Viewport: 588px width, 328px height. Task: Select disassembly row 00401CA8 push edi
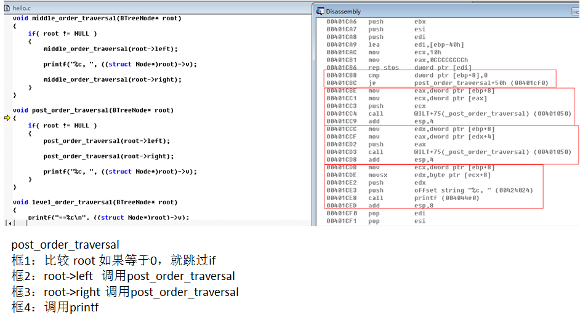coord(376,37)
